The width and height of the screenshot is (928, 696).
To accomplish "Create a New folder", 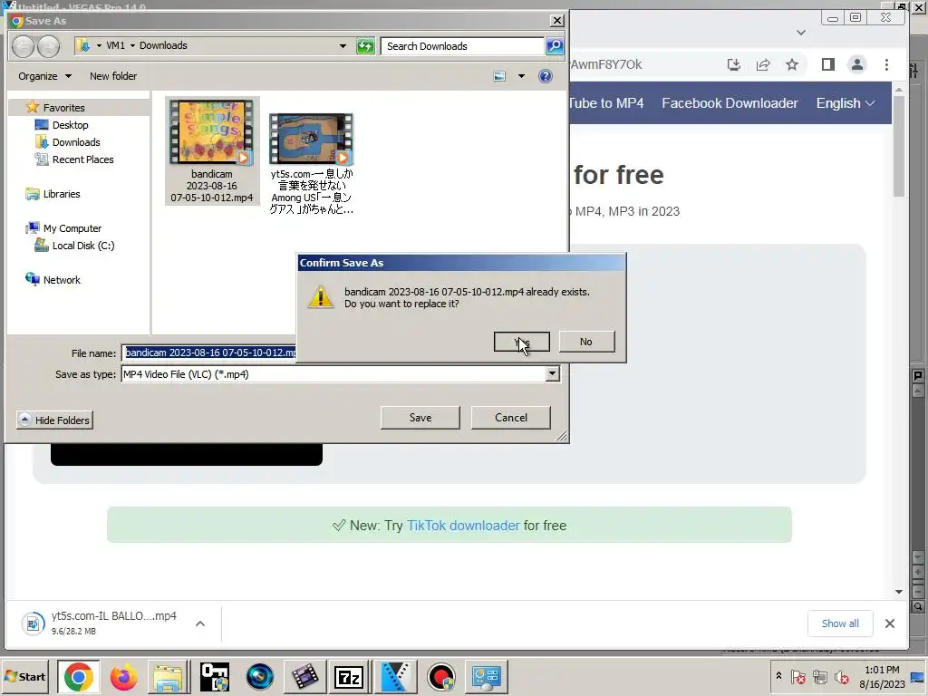I will tap(113, 76).
